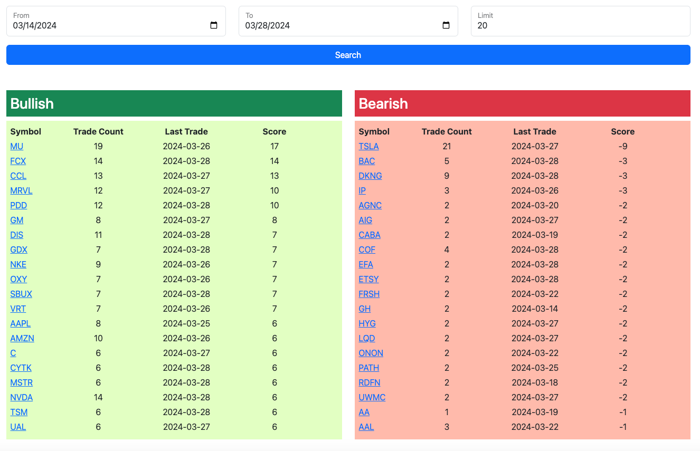Open the LQD symbol link

(x=367, y=338)
